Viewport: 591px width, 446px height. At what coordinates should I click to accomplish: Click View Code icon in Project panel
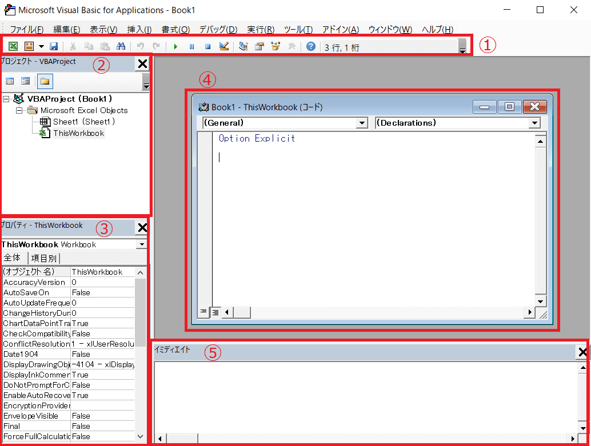click(10, 81)
